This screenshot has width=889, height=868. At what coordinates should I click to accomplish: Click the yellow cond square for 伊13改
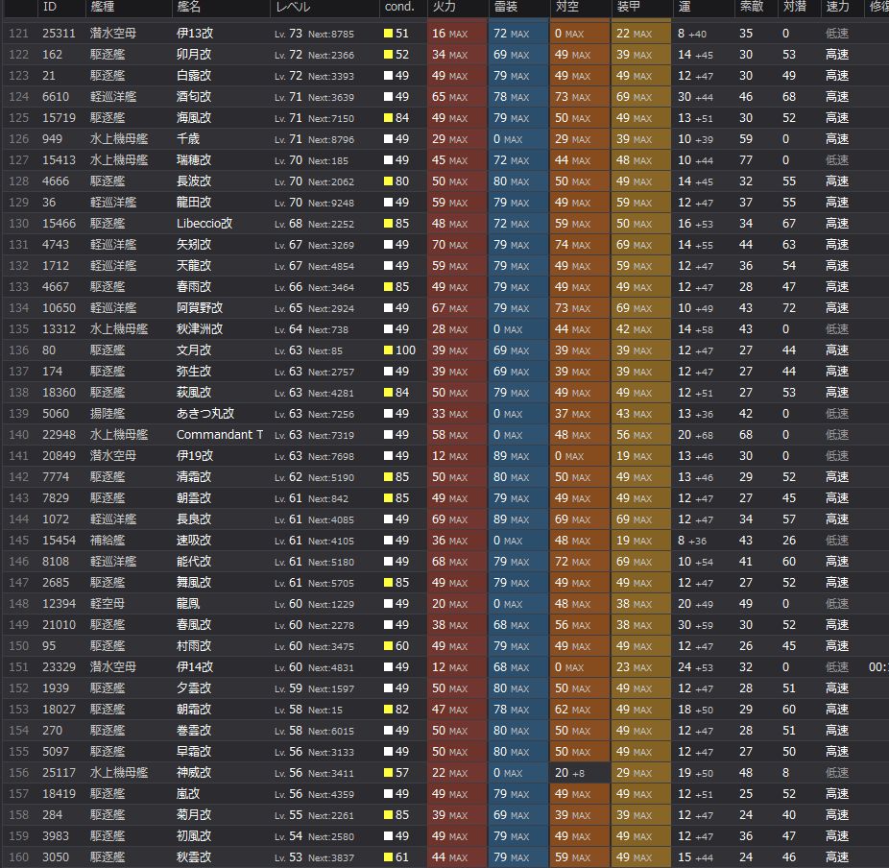tap(389, 34)
